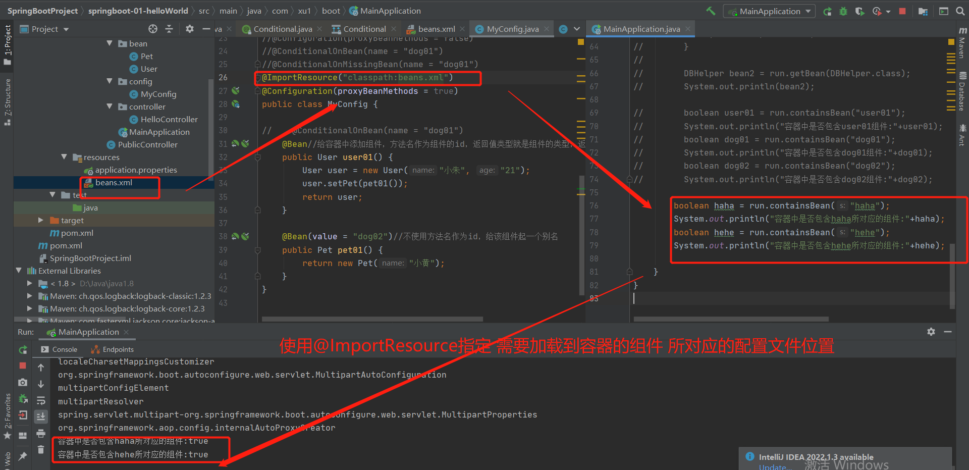This screenshot has width=969, height=470.
Task: Expand the JDK 1.8 library node
Action: click(30, 283)
